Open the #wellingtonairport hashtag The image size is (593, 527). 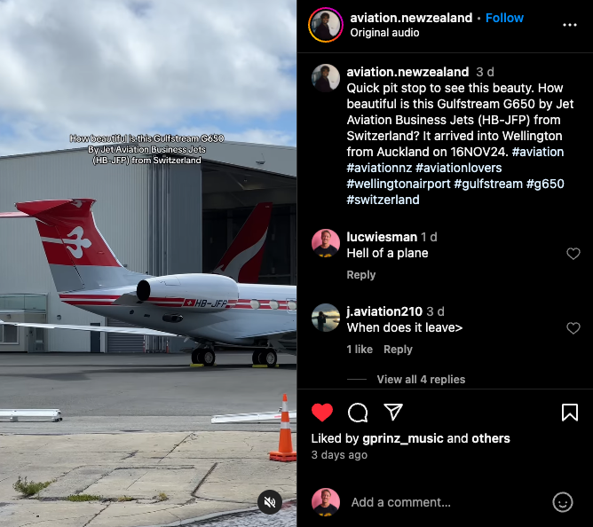coord(399,184)
